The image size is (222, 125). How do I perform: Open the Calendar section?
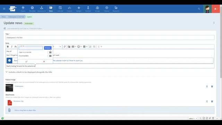(60, 9)
